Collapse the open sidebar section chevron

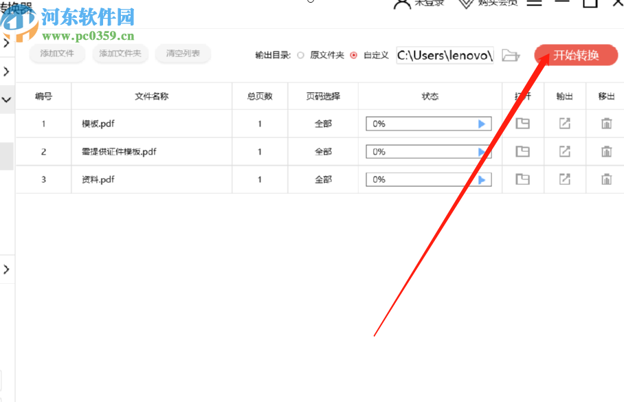pos(6,100)
